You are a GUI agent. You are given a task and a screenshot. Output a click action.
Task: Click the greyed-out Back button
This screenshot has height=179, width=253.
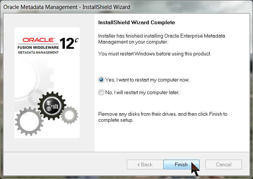click(145, 164)
